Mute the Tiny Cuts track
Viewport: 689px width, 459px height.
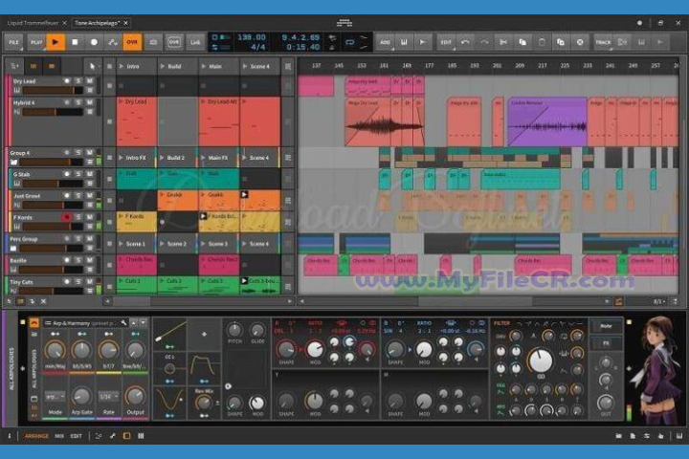click(89, 281)
